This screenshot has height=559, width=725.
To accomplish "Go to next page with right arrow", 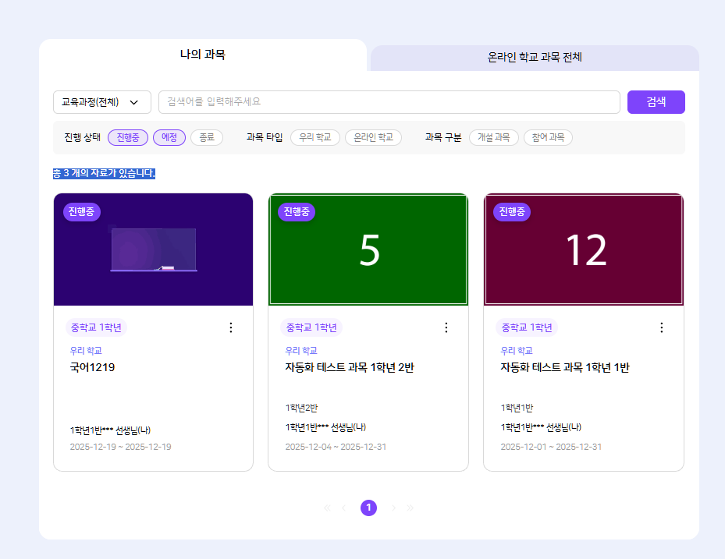I will [393, 508].
